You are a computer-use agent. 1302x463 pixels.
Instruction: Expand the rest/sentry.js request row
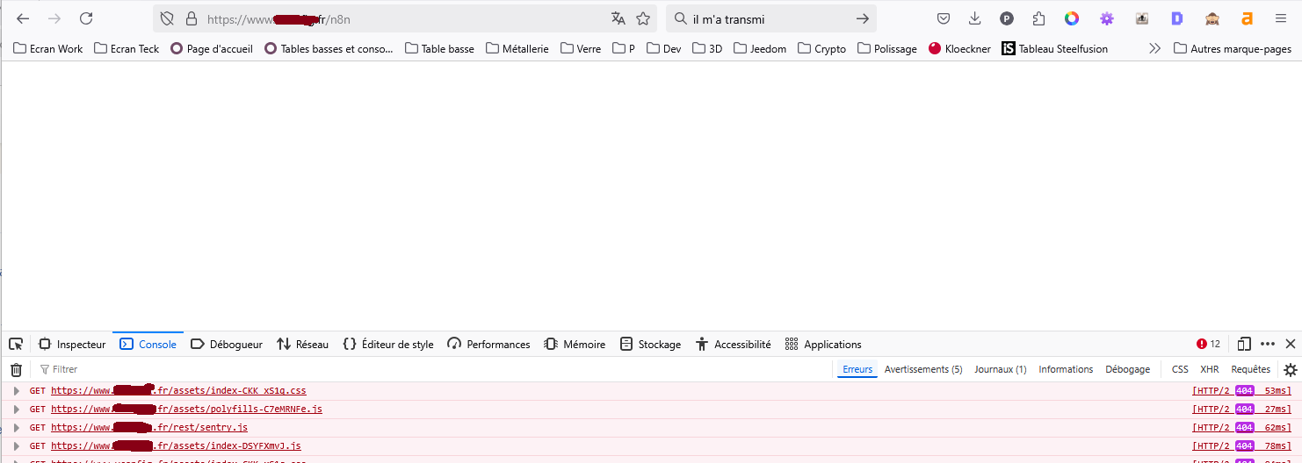coord(16,428)
